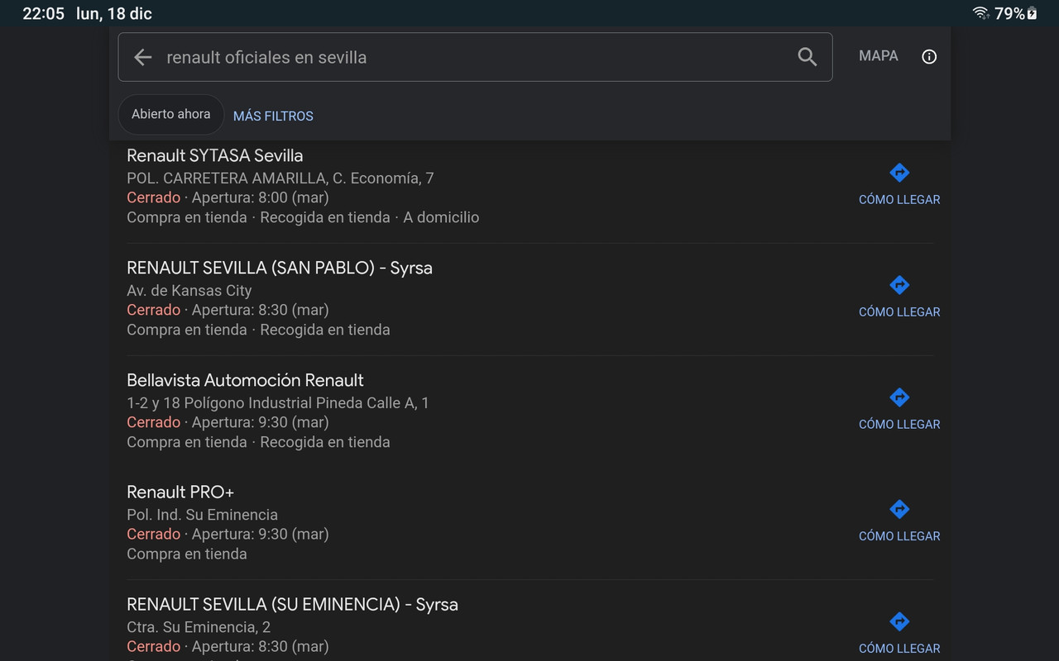Tap the date lun, 18 dic
This screenshot has height=661, width=1059.
114,13
